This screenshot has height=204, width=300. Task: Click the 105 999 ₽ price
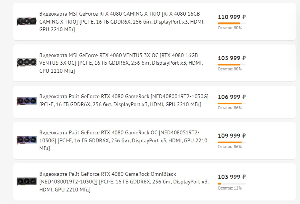232,58
